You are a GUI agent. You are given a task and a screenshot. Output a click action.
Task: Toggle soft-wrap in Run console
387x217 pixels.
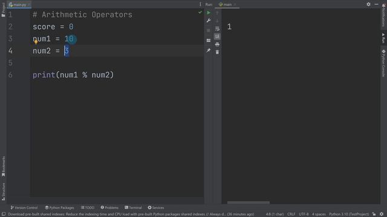coord(217,29)
